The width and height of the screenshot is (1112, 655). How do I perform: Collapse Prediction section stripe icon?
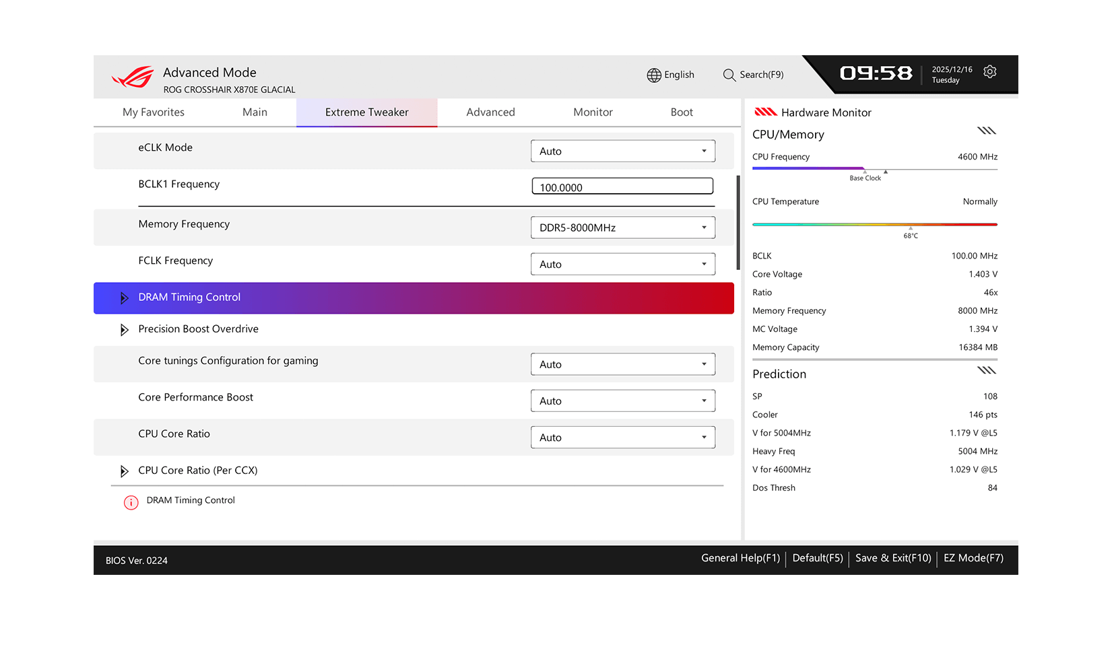(986, 370)
